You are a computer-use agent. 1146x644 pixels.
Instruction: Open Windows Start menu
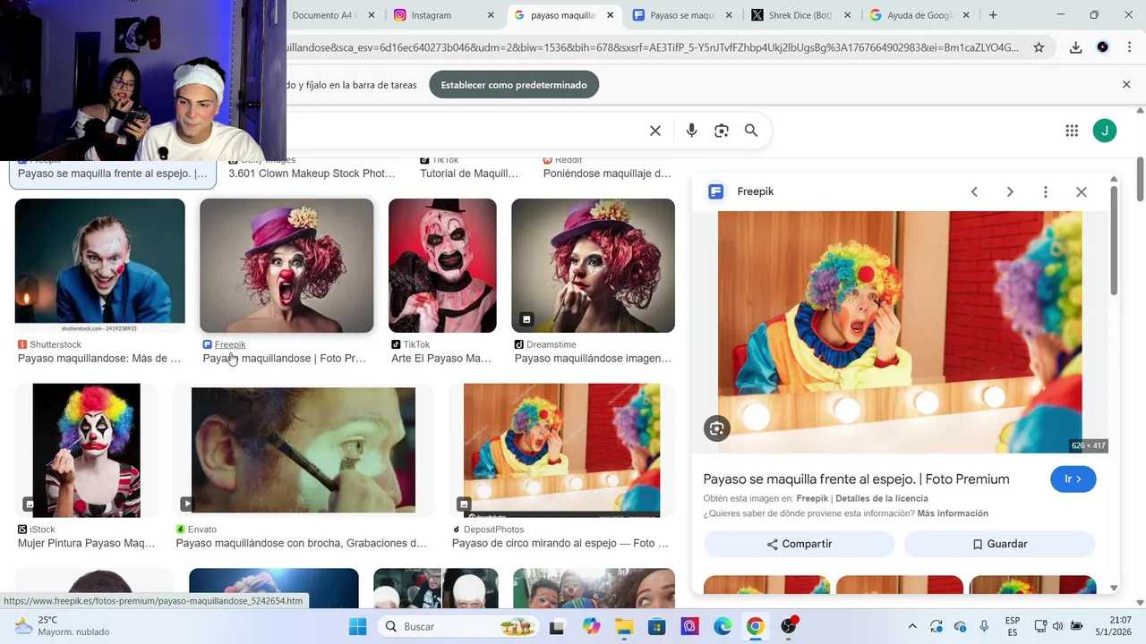(x=357, y=626)
